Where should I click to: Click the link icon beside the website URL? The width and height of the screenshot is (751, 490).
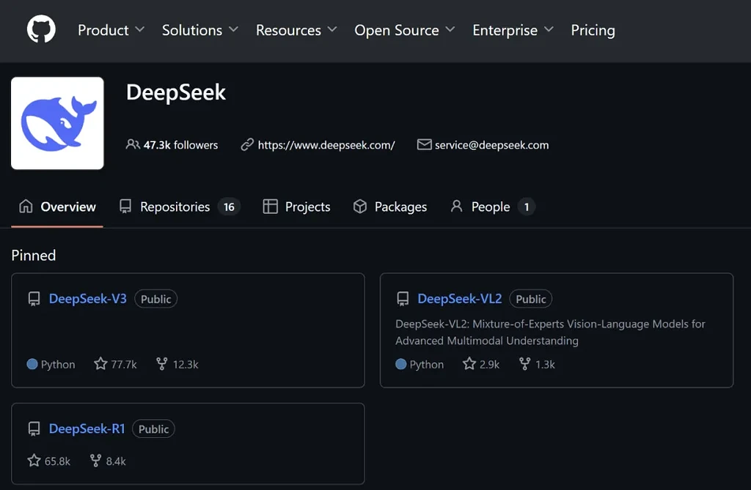tap(246, 144)
